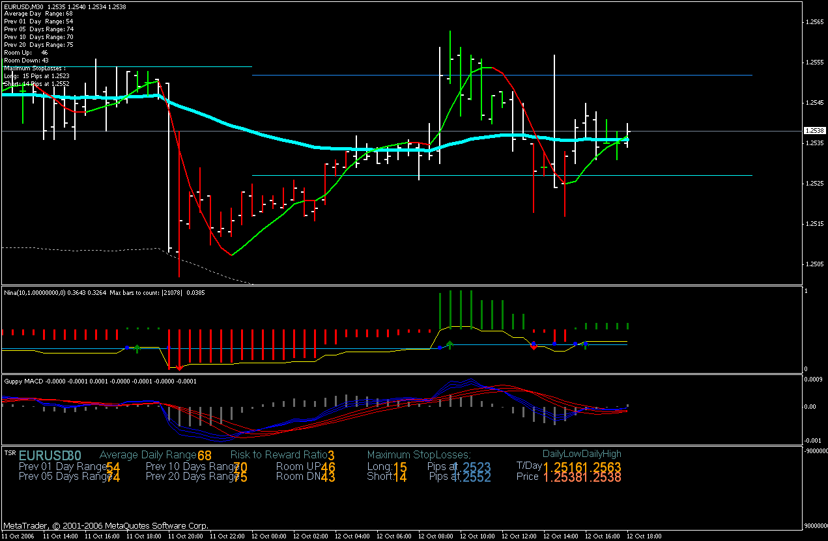Select the green up arrow near 12 Oct 08:00

pyautogui.click(x=450, y=344)
